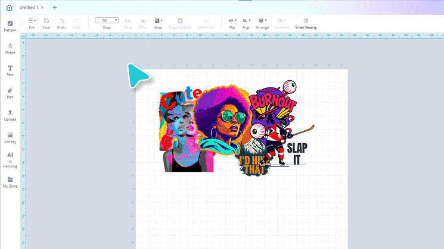This screenshot has width=444, height=249.
Task: Click the Smart Nesting icon
Action: click(306, 23)
